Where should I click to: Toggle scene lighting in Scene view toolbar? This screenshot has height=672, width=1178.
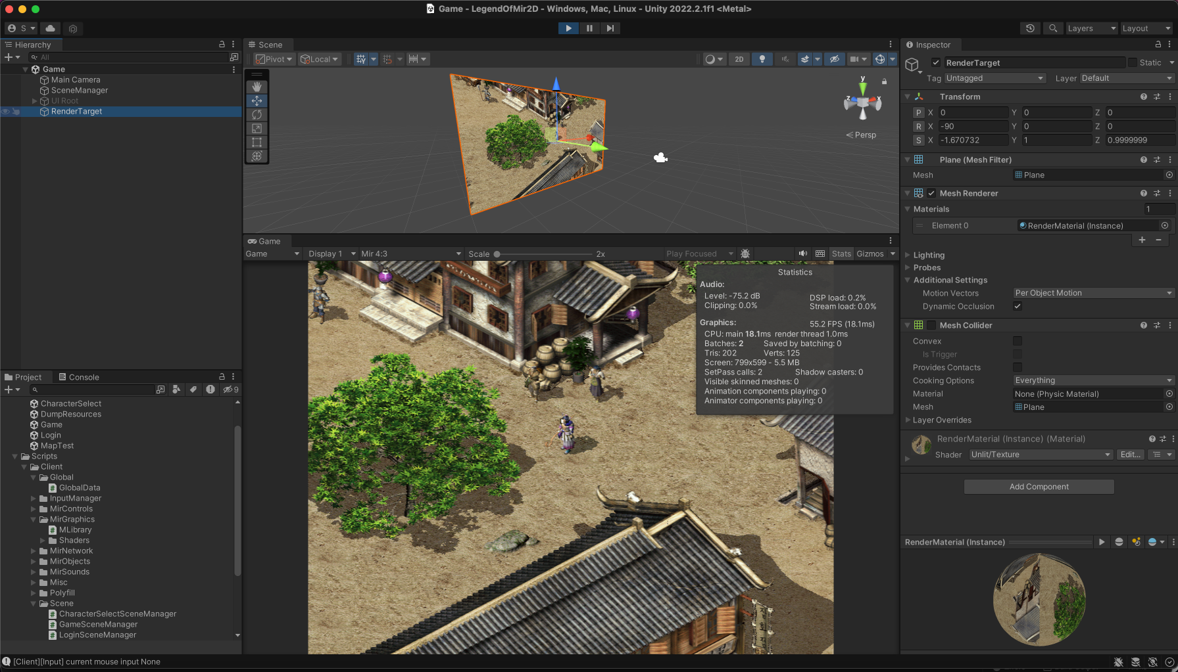[762, 59]
